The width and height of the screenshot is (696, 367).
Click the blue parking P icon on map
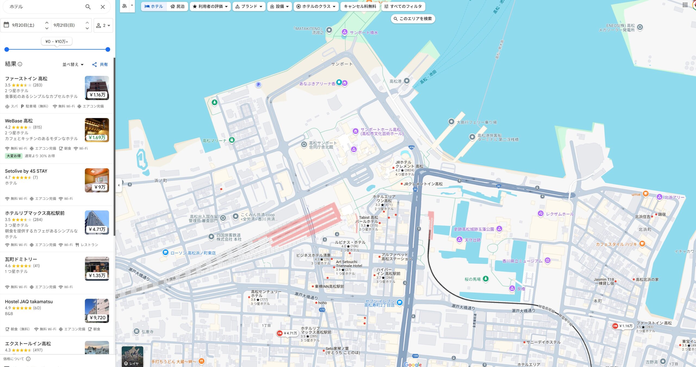point(258,85)
